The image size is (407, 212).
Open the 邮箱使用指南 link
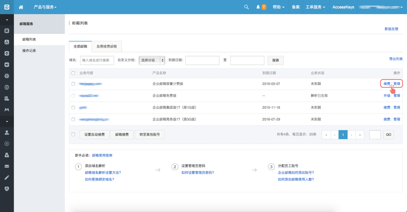pos(102,155)
